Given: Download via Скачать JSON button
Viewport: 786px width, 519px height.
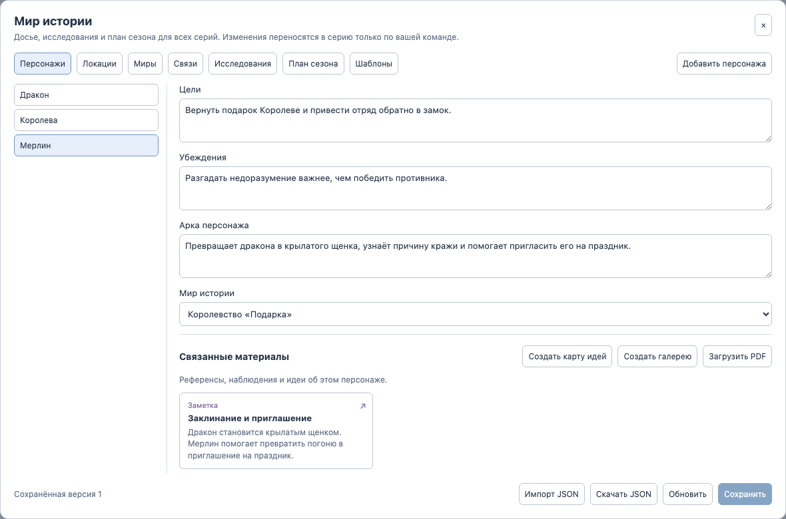Looking at the screenshot, I should pos(623,494).
